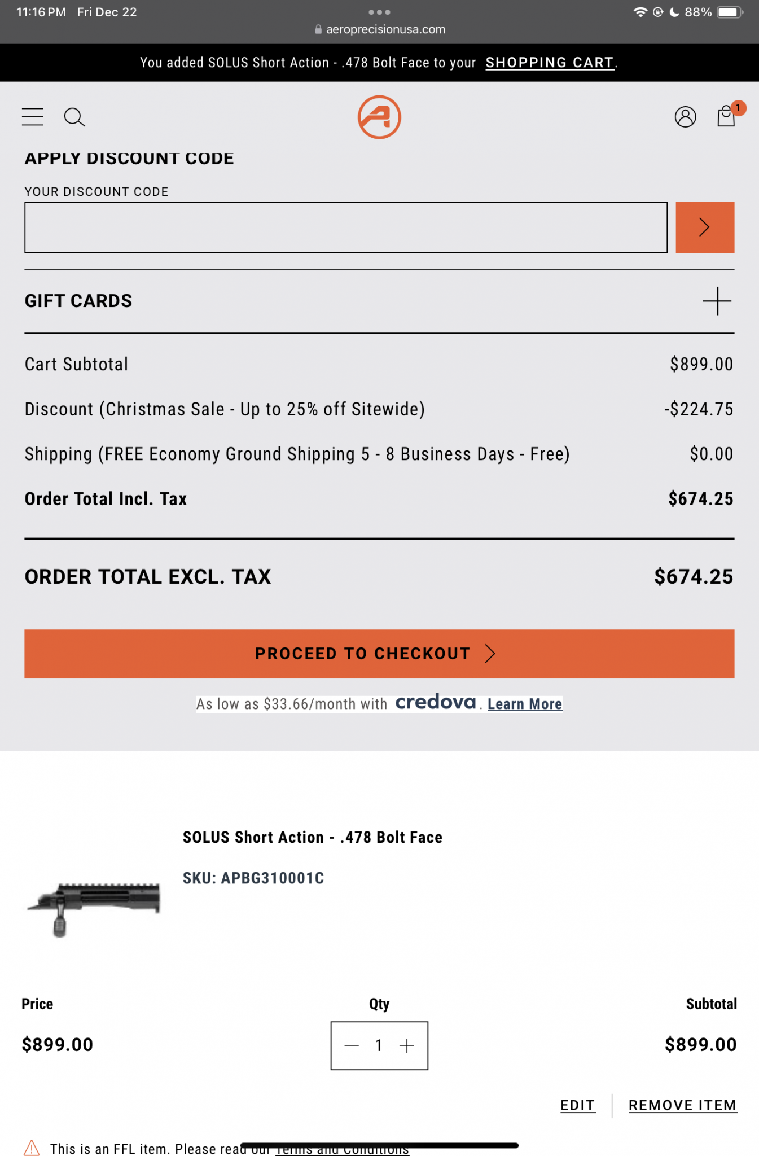
Task: Open the hamburger navigation menu
Action: pos(33,117)
